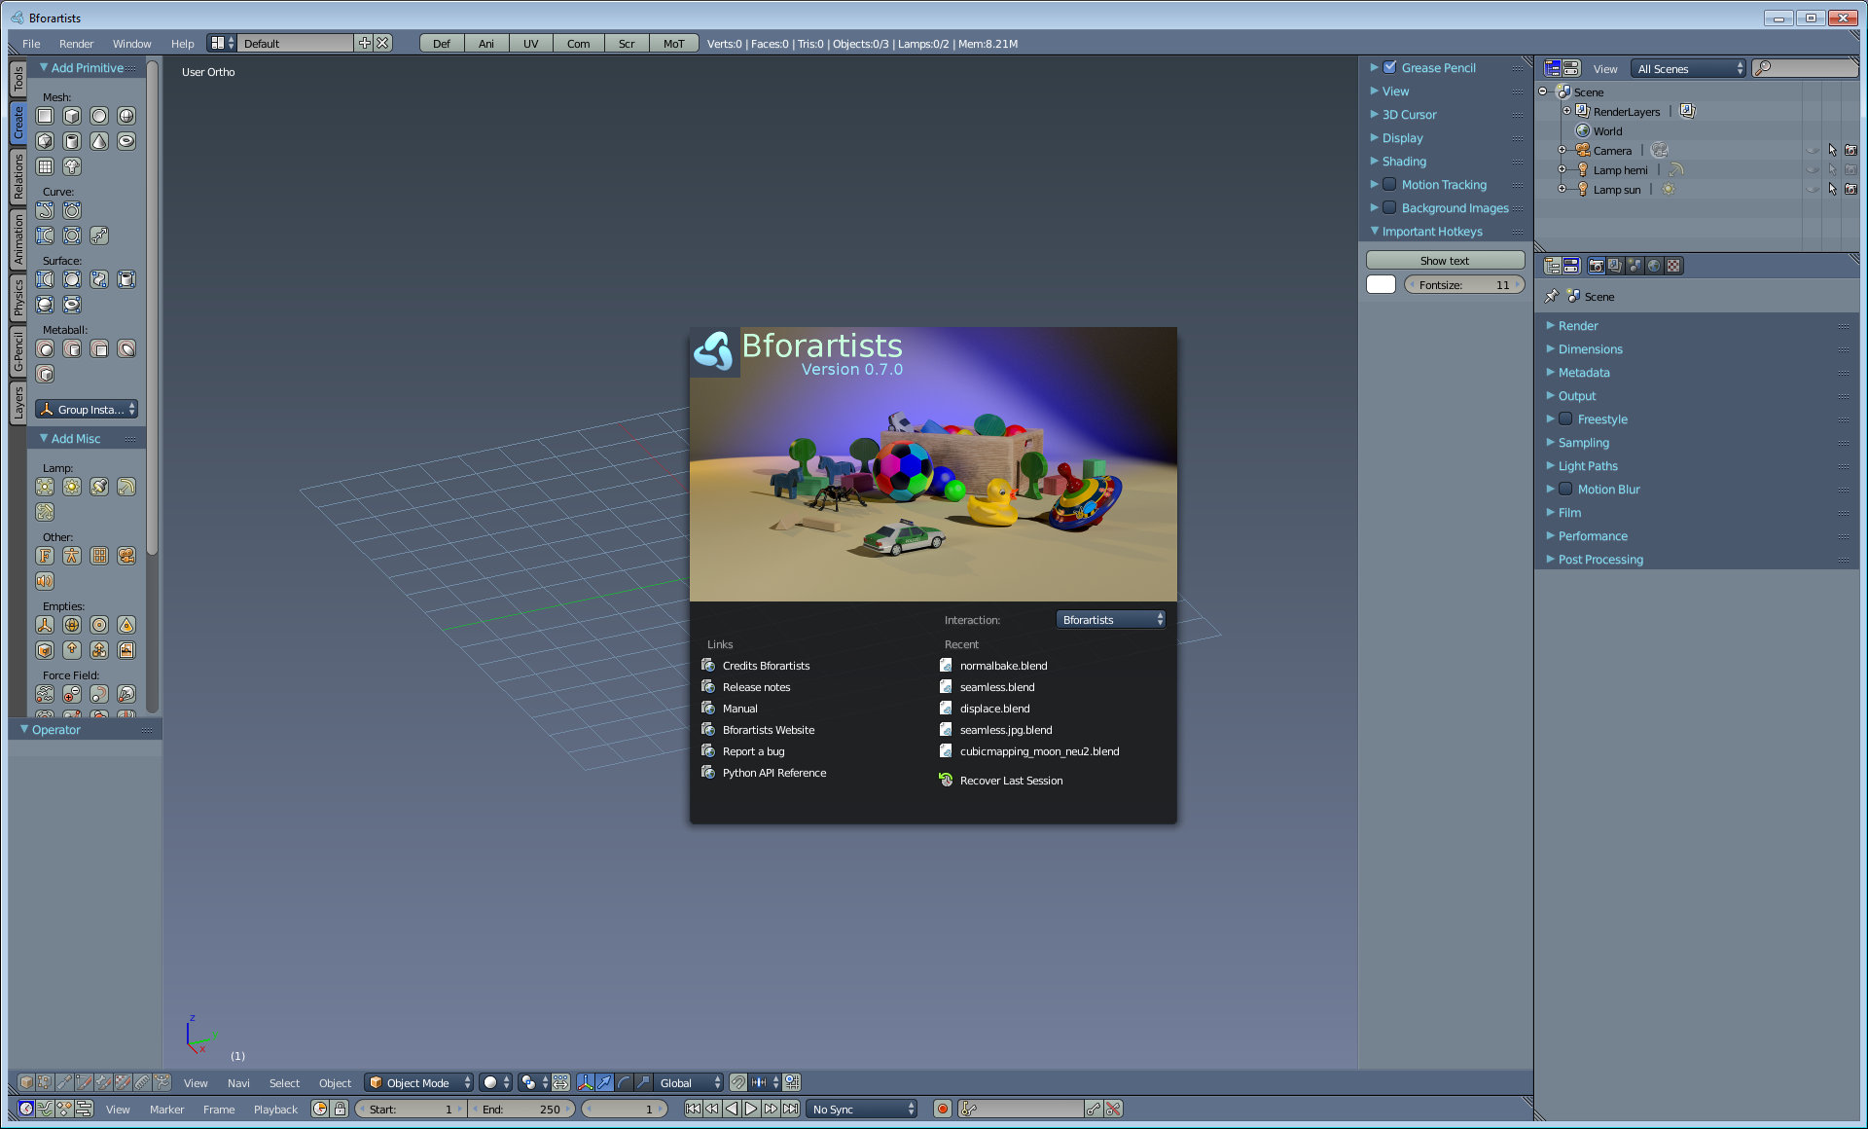Add a Metaball ball

coord(45,348)
